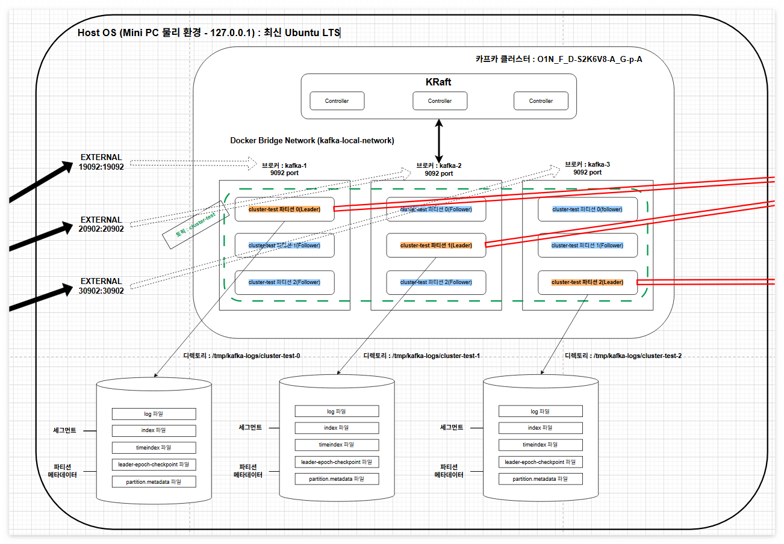The height and width of the screenshot is (544, 784).
Task: Select timeindex 파일 box in cluster-test-0 cylinder
Action: [154, 448]
